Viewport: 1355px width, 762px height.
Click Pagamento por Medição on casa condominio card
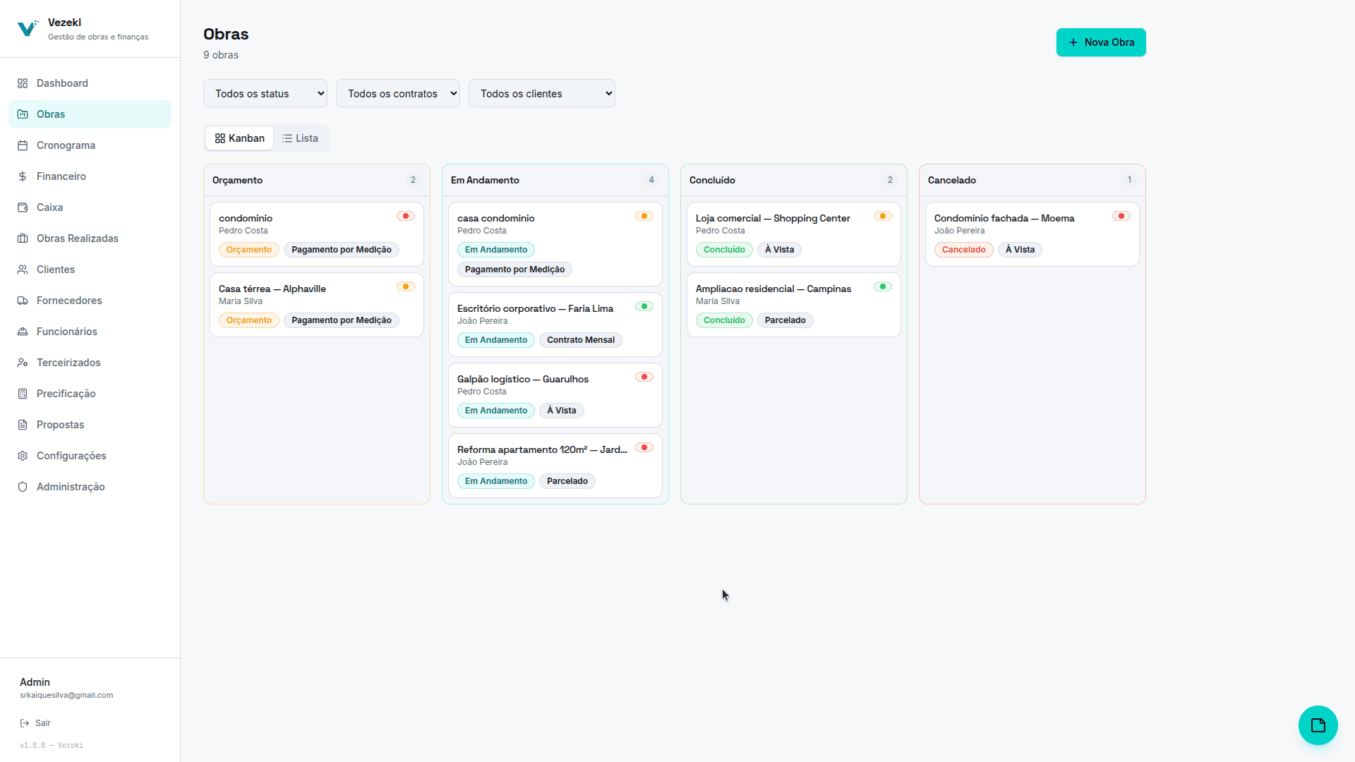point(515,270)
